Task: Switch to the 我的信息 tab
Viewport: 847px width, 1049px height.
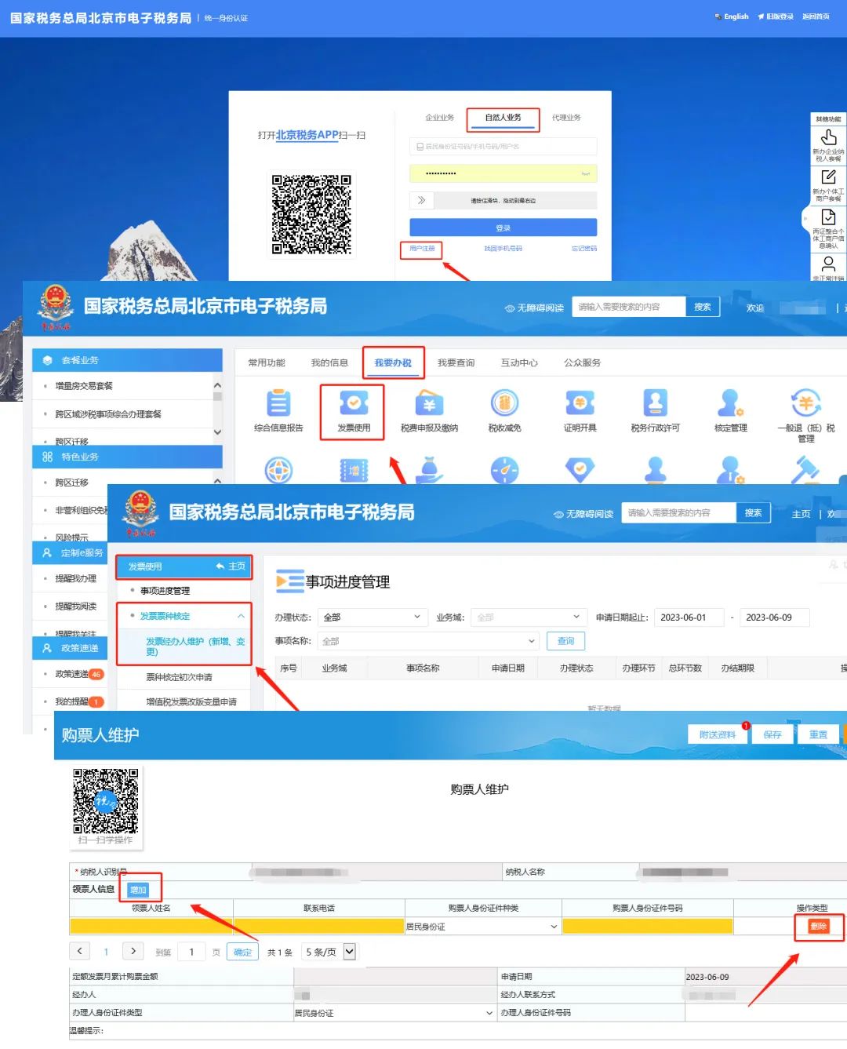Action: point(329,362)
